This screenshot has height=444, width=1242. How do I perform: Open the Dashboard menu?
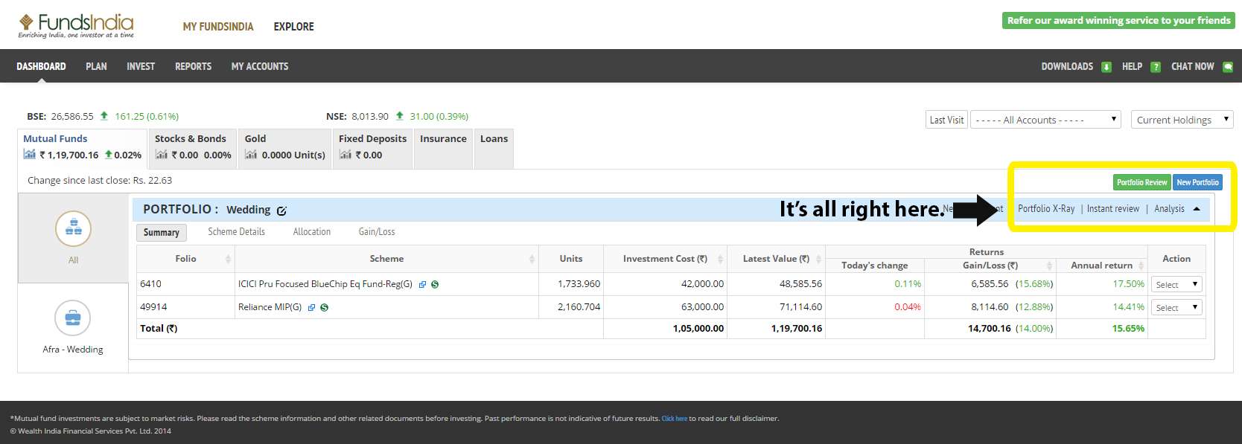coord(41,66)
